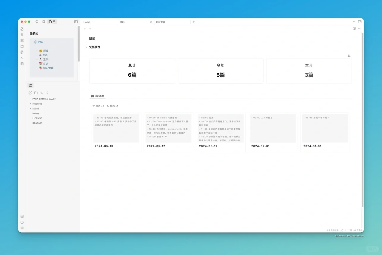Switch to the Home tab
This screenshot has height=255, width=382.
[87, 22]
